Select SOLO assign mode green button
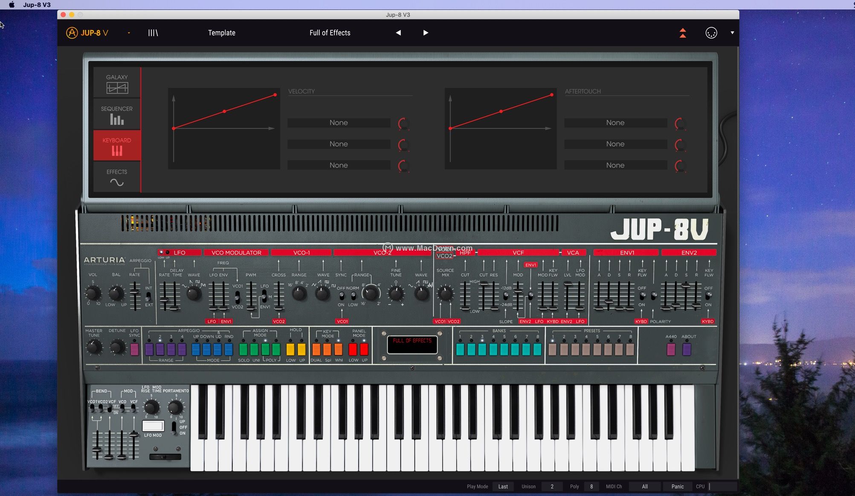The height and width of the screenshot is (496, 855). [x=243, y=349]
